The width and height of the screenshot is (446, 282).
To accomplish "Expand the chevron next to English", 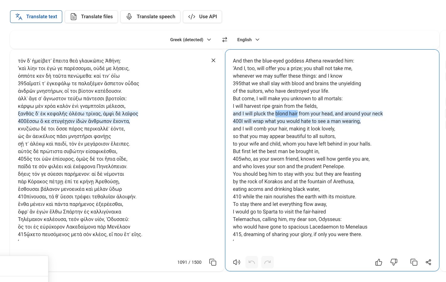I will [x=257, y=40].
